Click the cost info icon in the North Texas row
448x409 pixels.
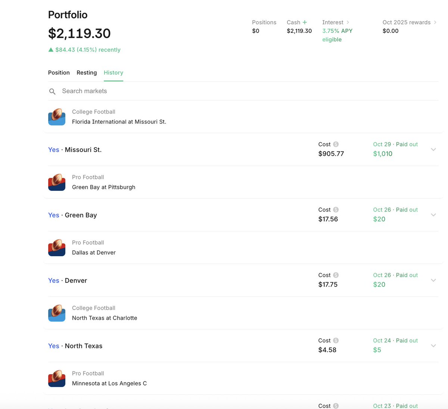(336, 340)
